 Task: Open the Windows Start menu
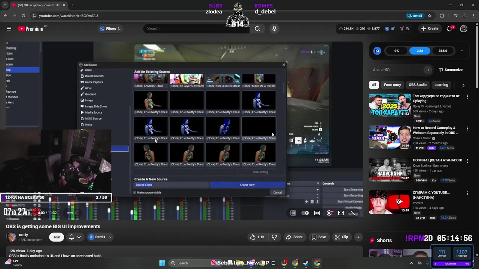162,263
